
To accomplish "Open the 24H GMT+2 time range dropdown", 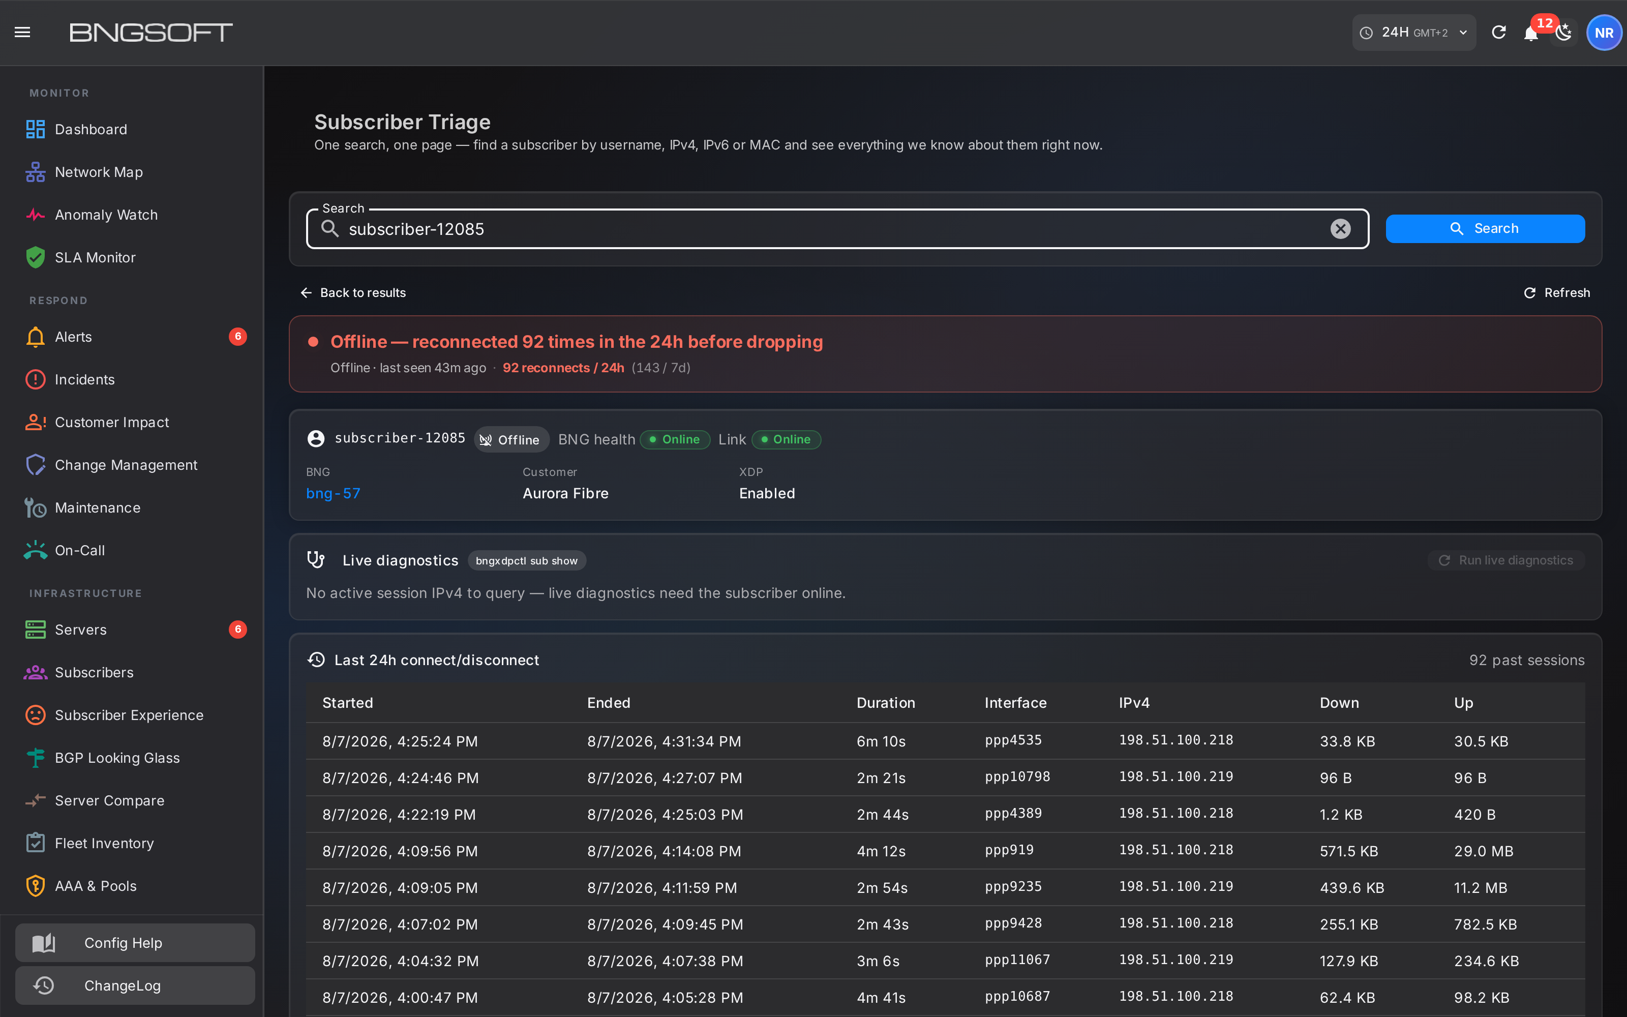I will [1414, 32].
